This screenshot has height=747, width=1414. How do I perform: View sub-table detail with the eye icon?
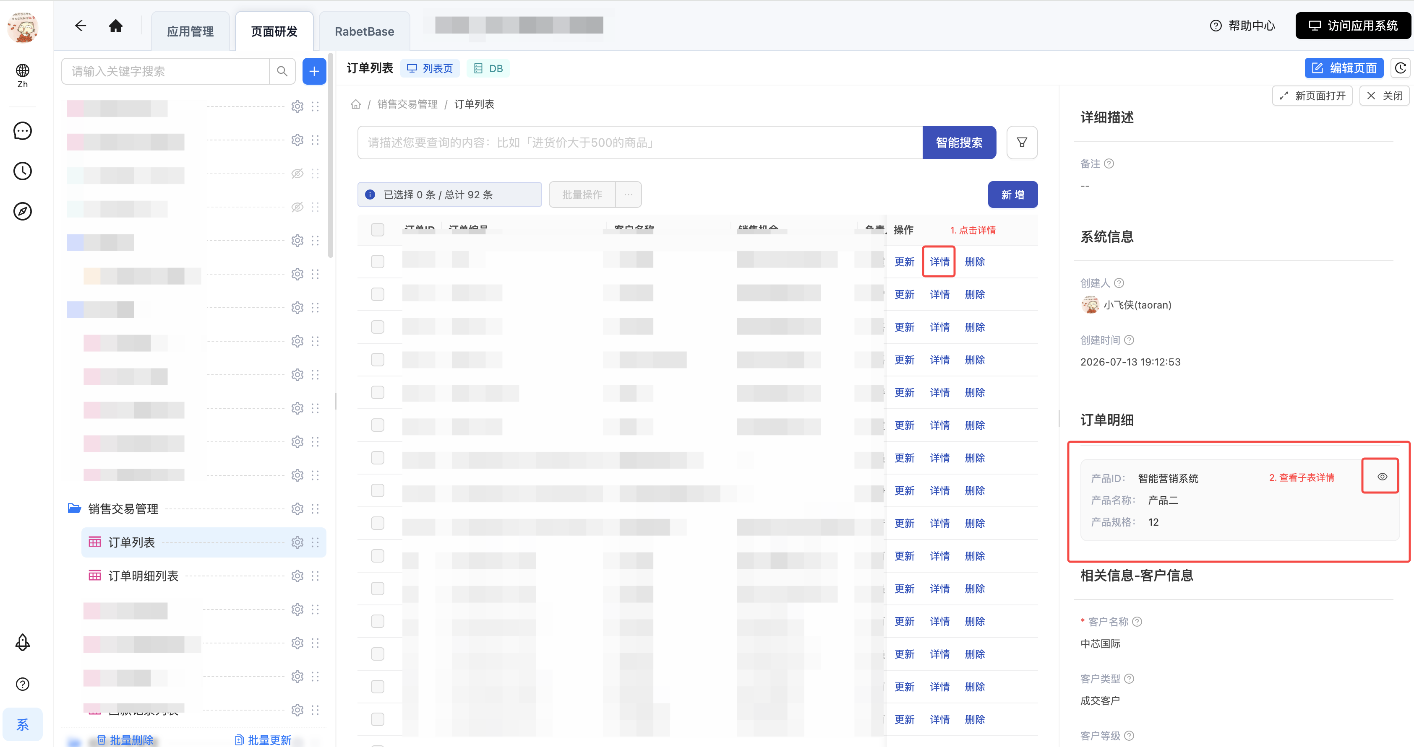coord(1382,477)
